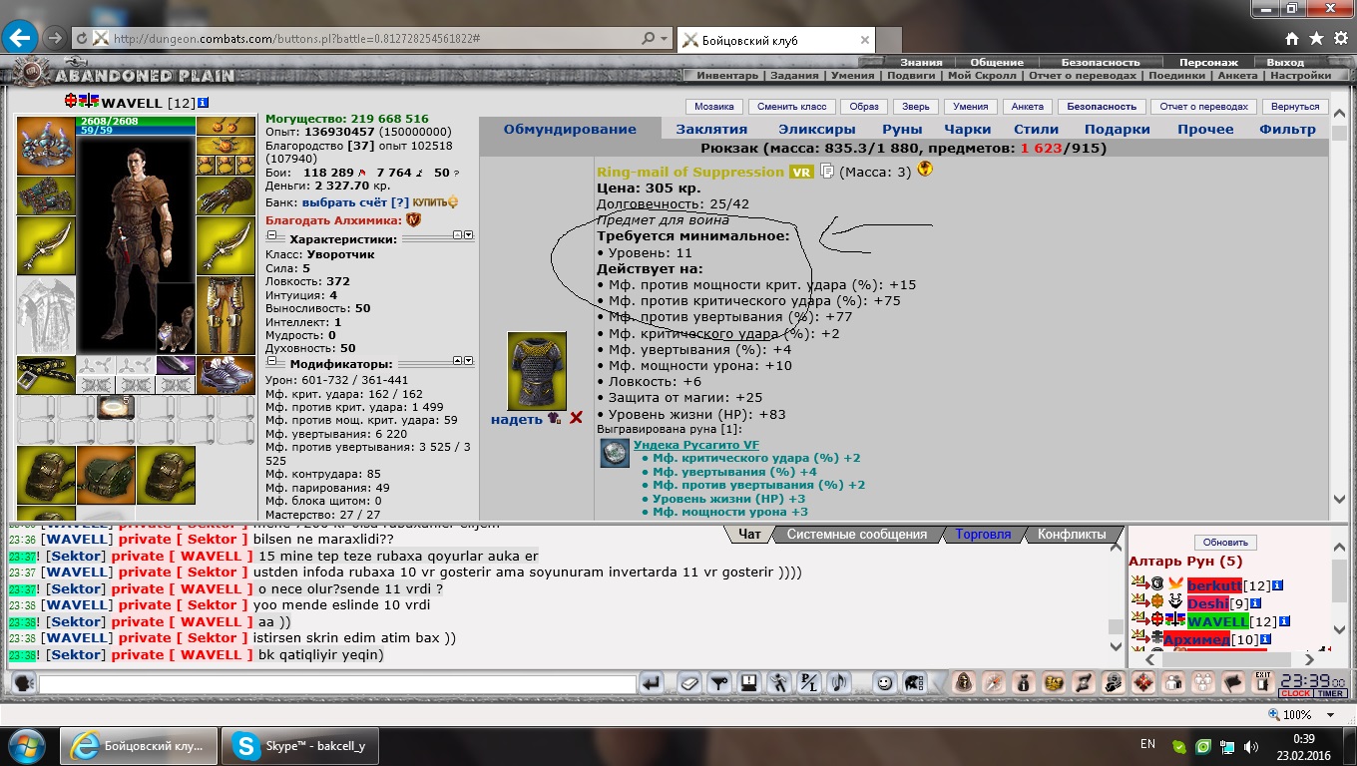Open Инвентарь in top menu
1357x766 pixels.
(x=727, y=76)
